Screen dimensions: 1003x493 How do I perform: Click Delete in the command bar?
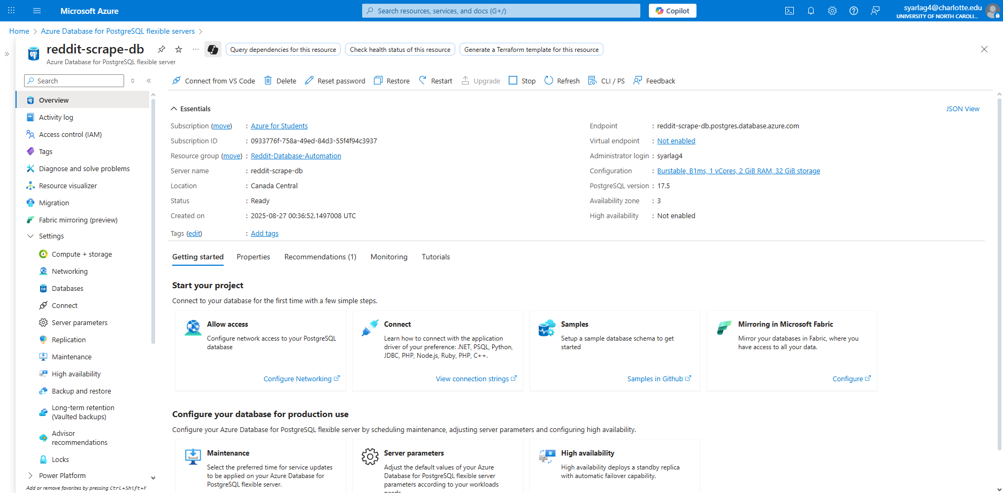(280, 81)
